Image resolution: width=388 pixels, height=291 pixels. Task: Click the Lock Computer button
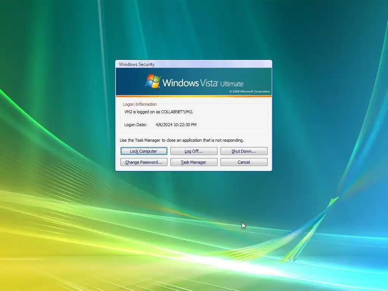point(144,151)
